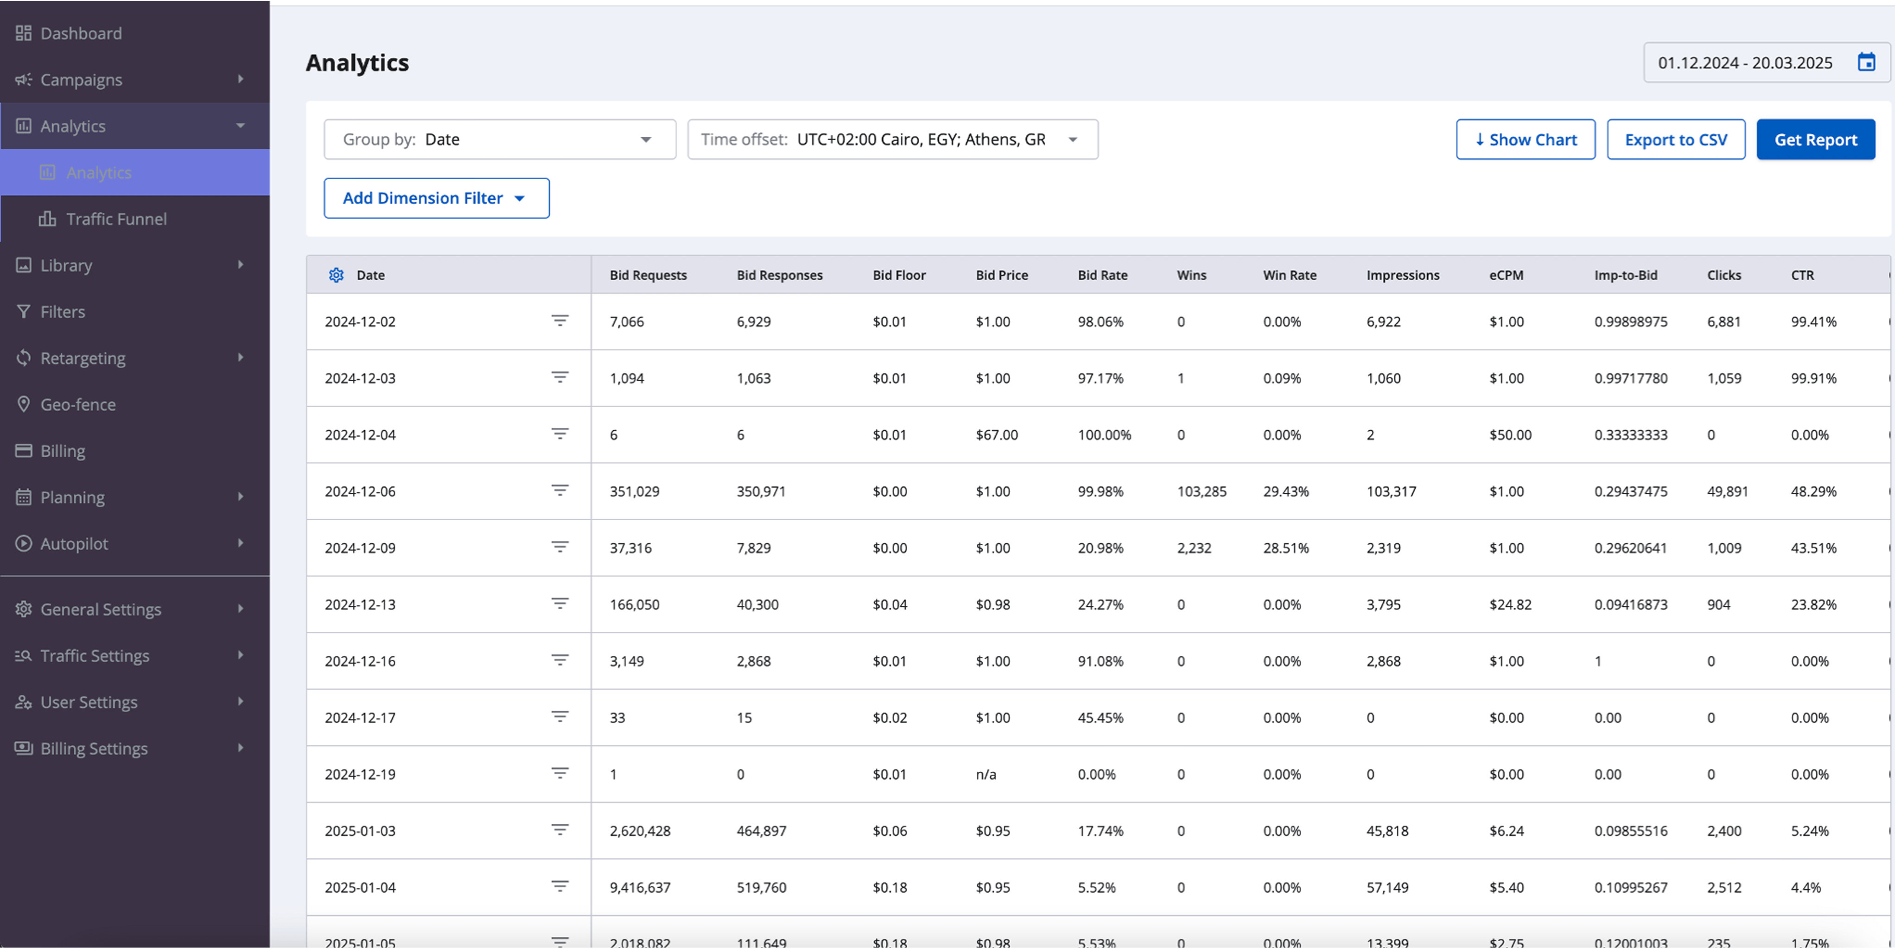Expand the General Settings submenu arrow
Image resolution: width=1895 pixels, height=948 pixels.
point(241,608)
